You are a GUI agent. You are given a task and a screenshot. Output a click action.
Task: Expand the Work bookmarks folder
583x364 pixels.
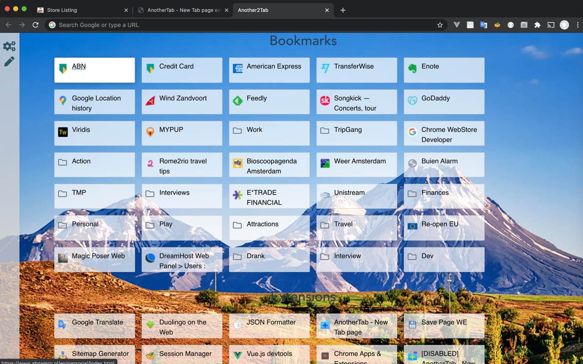coord(269,133)
